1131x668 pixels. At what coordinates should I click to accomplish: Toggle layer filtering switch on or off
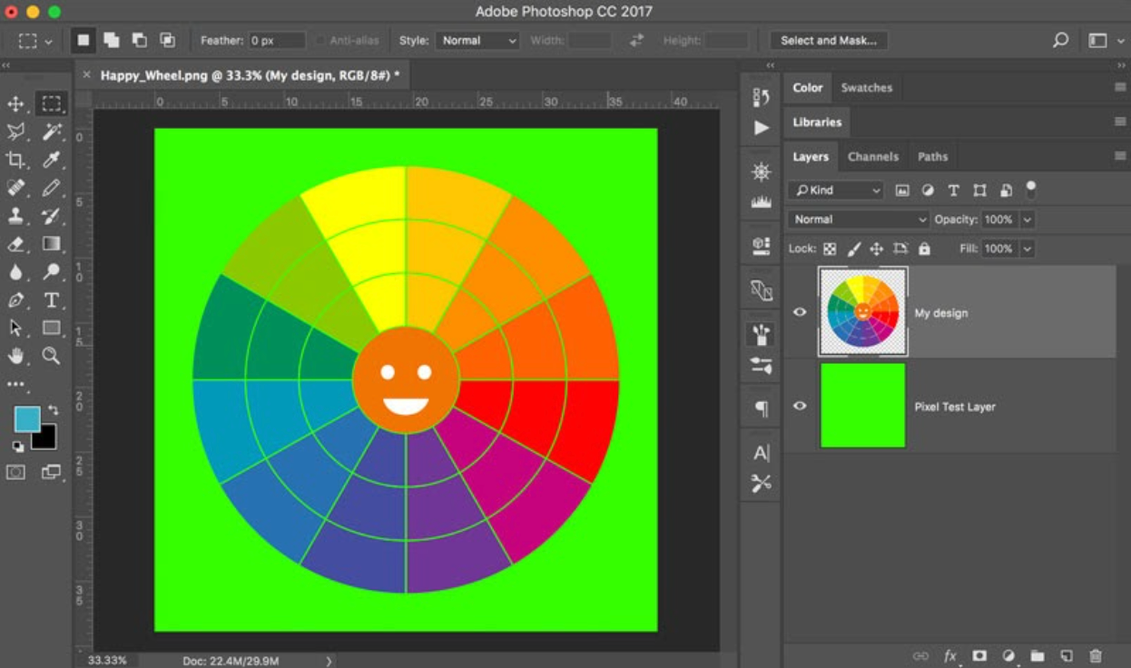coord(1030,190)
